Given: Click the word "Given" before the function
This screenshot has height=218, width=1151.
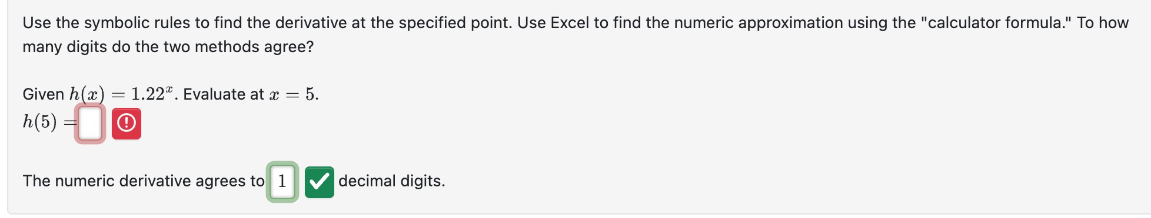Looking at the screenshot, I should [x=44, y=94].
